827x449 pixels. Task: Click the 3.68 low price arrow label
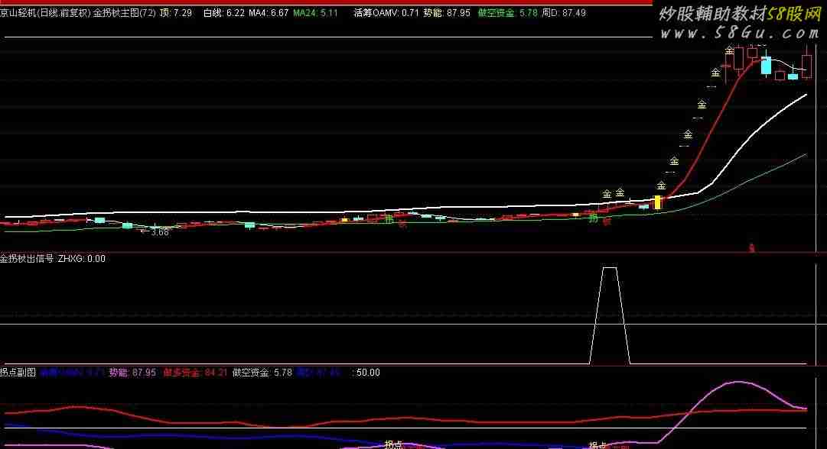click(155, 232)
